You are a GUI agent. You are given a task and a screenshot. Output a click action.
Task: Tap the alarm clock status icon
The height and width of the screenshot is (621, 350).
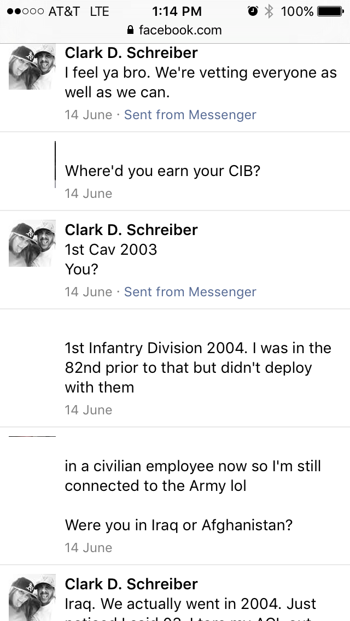point(253,11)
